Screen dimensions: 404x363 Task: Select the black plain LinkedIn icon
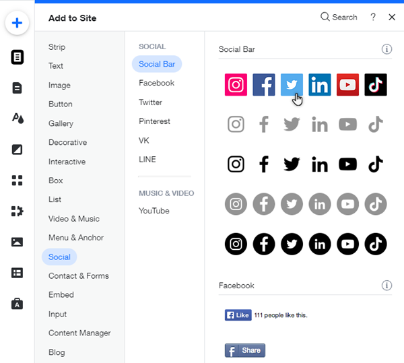pyautogui.click(x=320, y=164)
